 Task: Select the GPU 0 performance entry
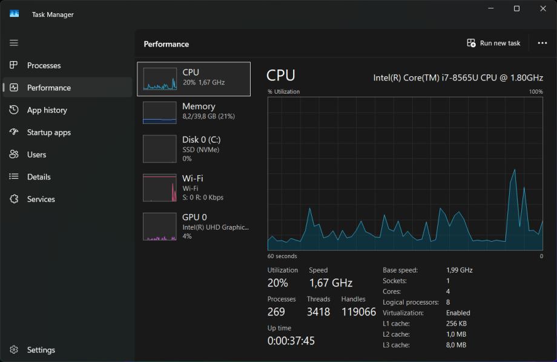click(194, 226)
